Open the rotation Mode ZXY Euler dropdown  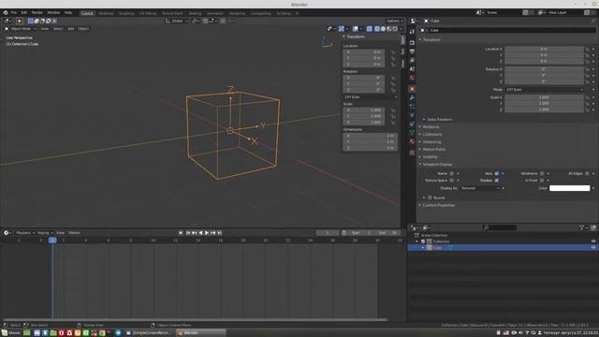(x=545, y=90)
